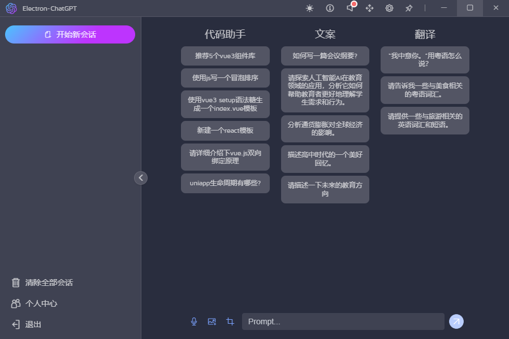Click the Electron-ChatGPT app logo
The height and width of the screenshot is (339, 509).
11,8
